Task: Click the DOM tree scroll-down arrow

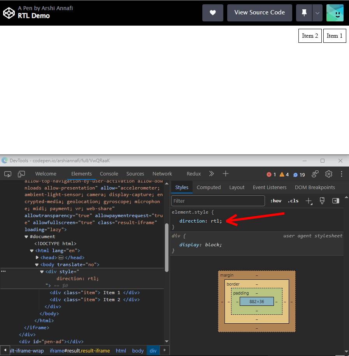Action: [x=167, y=341]
